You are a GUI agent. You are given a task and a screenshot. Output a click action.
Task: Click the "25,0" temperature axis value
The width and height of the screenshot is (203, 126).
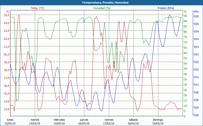(7, 15)
